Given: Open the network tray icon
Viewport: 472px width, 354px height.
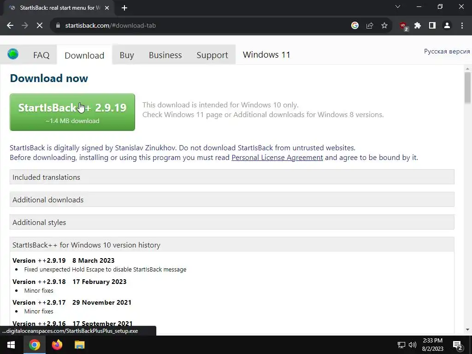Looking at the screenshot, I should 401,345.
